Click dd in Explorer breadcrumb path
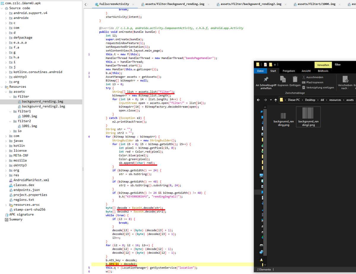This screenshot has height=274, width=356. [322, 100]
